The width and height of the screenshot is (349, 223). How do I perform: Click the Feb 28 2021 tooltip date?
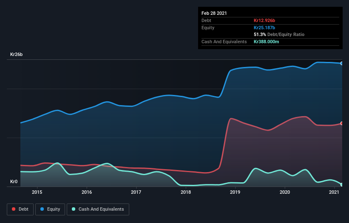[214, 13]
